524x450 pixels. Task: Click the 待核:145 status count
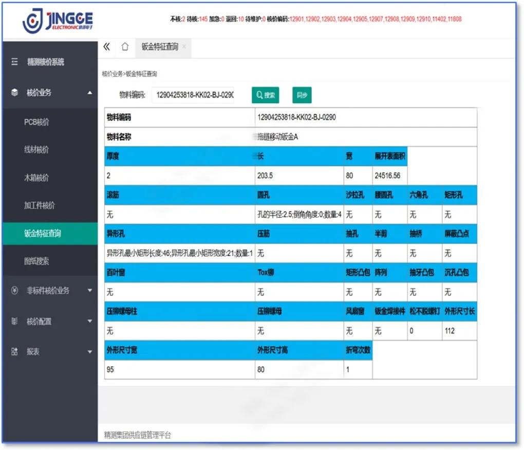pos(197,19)
